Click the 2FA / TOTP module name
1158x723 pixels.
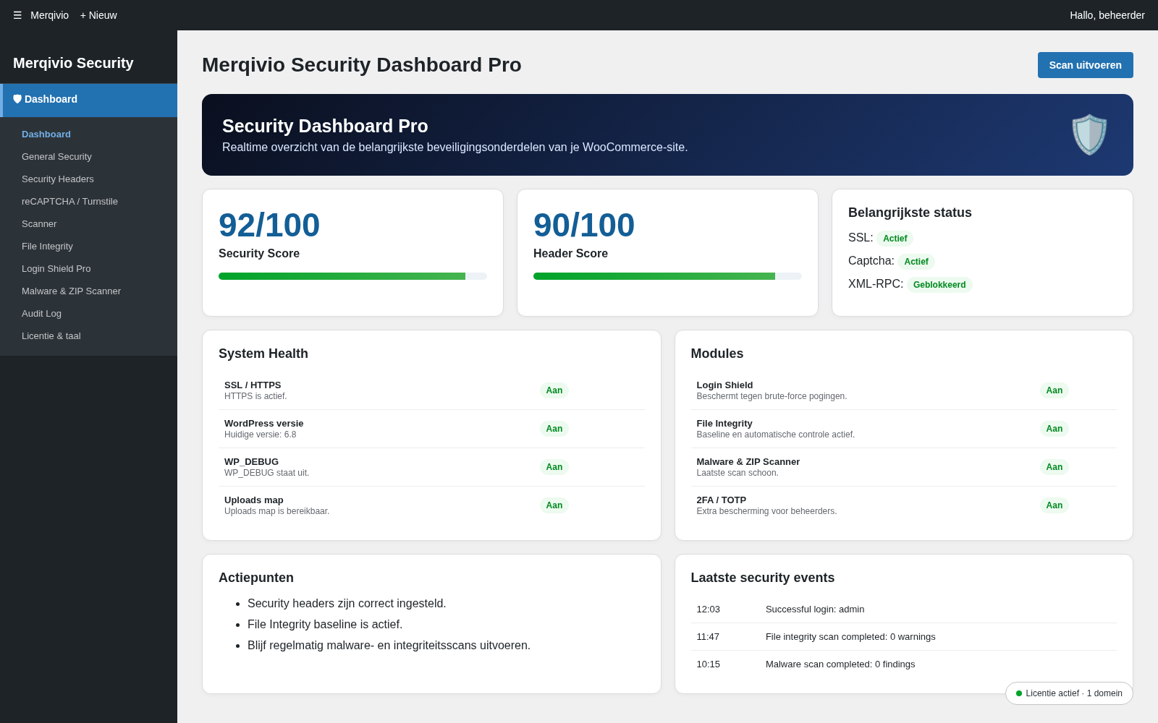[x=721, y=500]
